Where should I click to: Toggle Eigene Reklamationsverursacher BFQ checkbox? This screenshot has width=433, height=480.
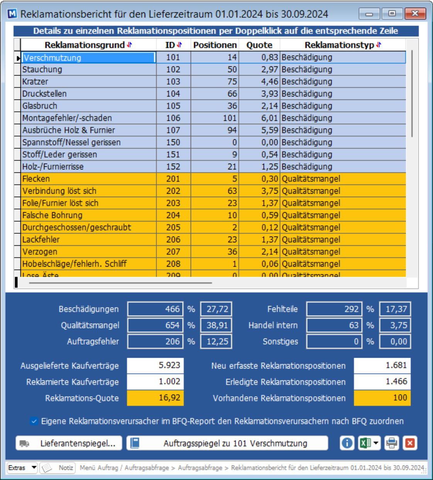pyautogui.click(x=34, y=421)
